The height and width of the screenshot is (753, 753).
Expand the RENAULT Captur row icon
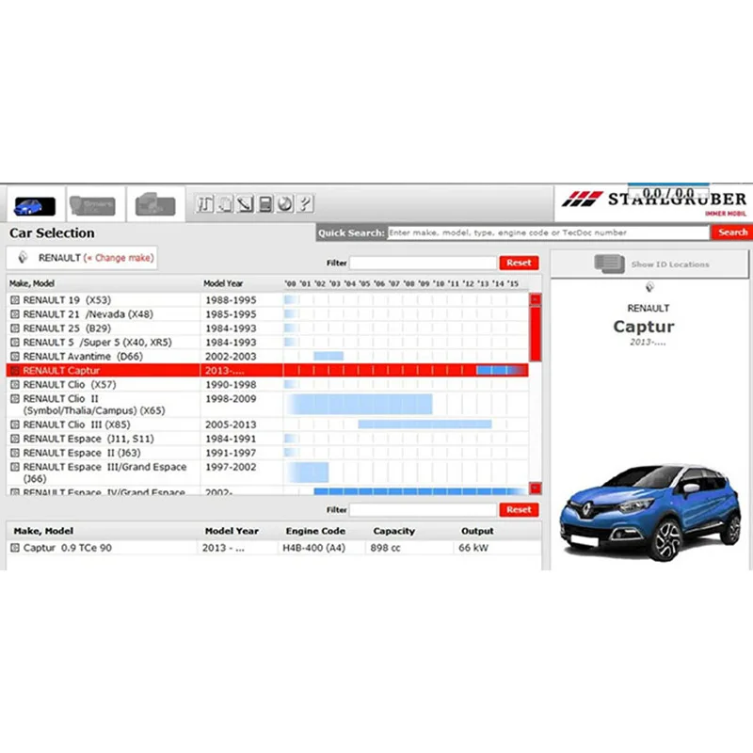point(15,370)
